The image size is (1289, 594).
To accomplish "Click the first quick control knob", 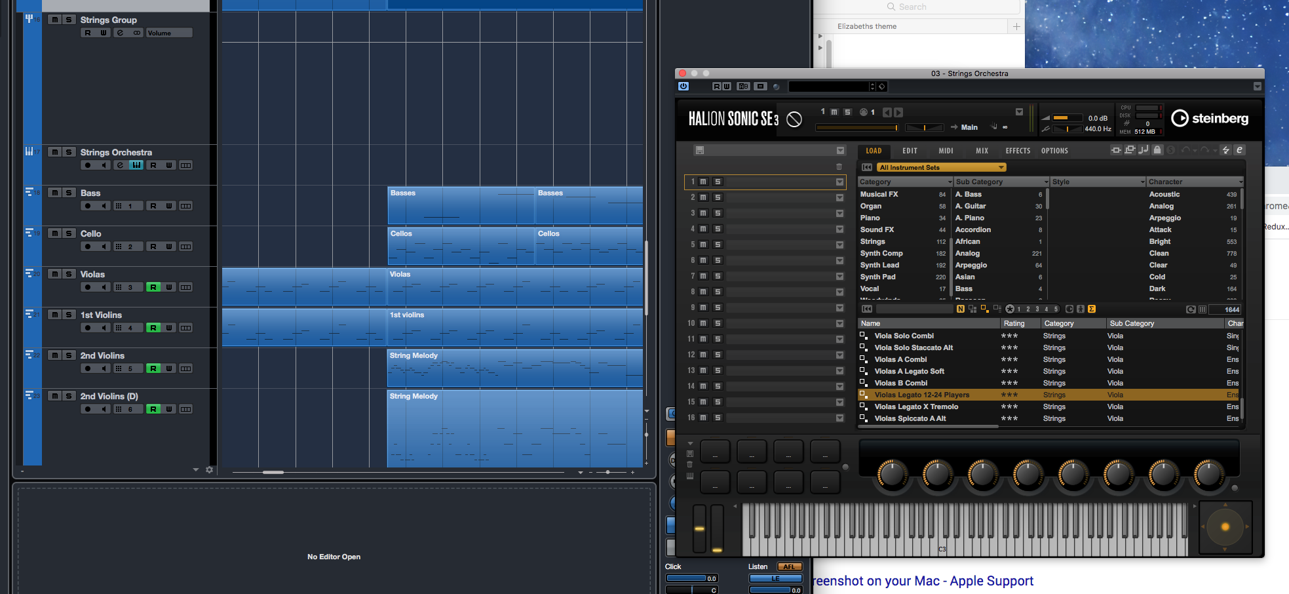I will [893, 473].
